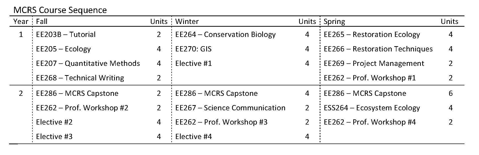Click EE207 – Quantitative Methods row
The width and height of the screenshot is (479, 155).
click(88, 63)
